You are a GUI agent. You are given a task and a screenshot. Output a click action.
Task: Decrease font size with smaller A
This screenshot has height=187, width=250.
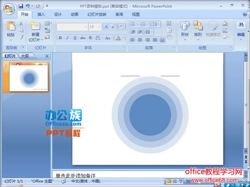(x=113, y=27)
